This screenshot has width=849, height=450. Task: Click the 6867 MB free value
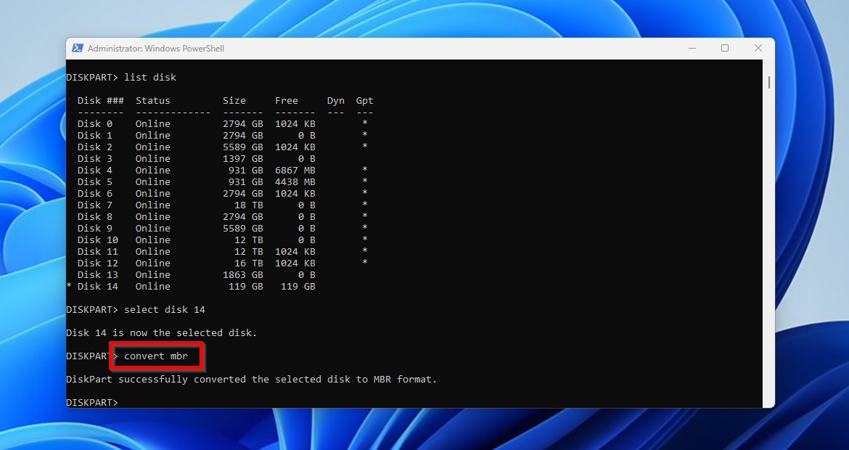[295, 171]
